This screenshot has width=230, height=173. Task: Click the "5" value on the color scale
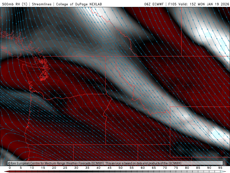click(21, 168)
